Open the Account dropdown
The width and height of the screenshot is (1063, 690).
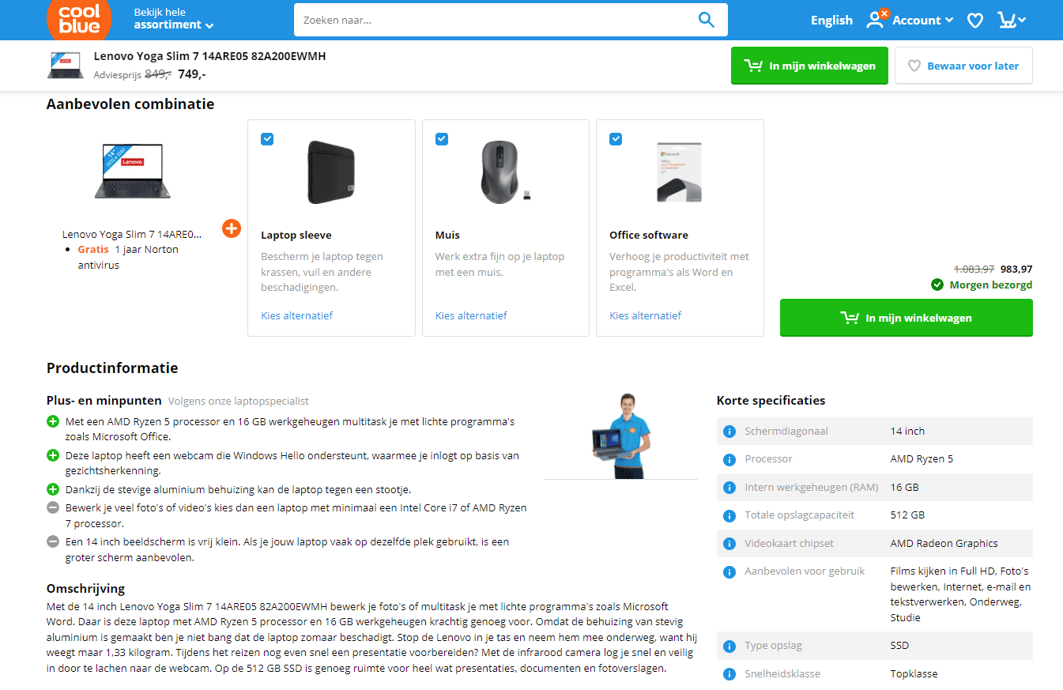(x=910, y=21)
